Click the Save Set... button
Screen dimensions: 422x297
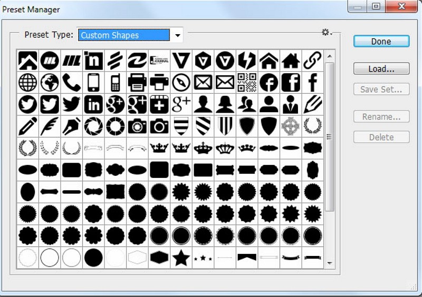point(381,89)
